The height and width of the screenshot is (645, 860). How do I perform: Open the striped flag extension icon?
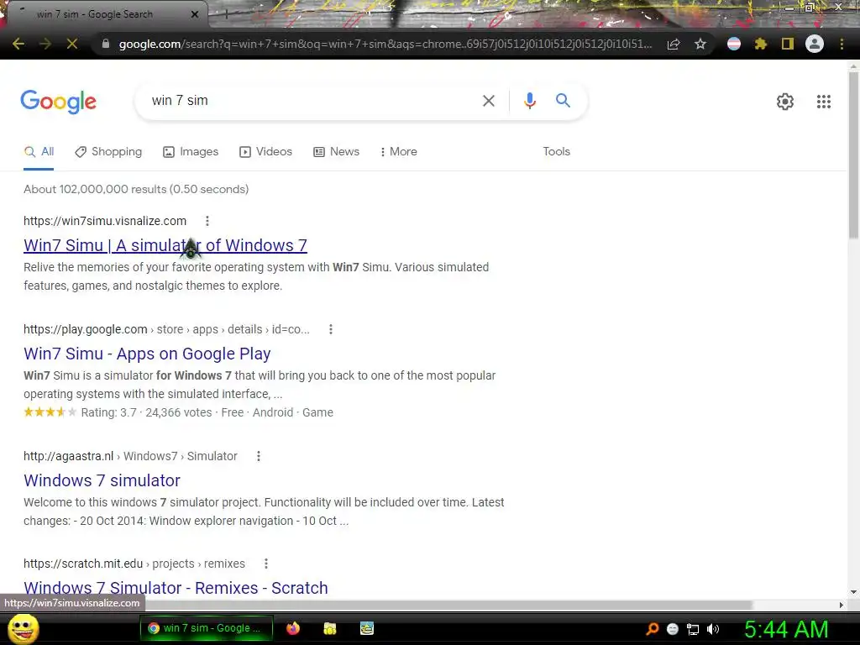[734, 44]
